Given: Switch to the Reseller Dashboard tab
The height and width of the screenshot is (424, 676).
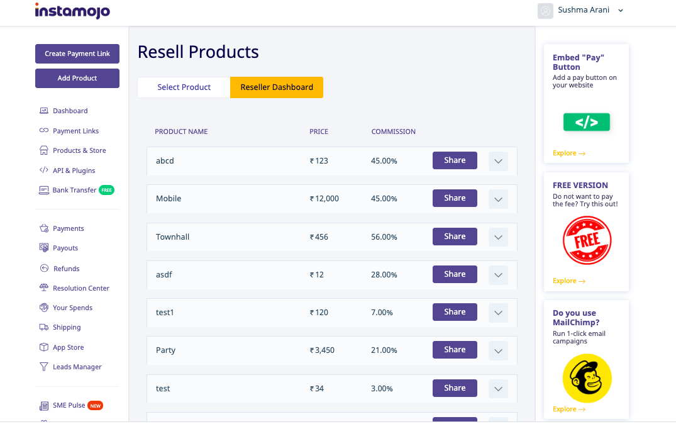Looking at the screenshot, I should [277, 87].
